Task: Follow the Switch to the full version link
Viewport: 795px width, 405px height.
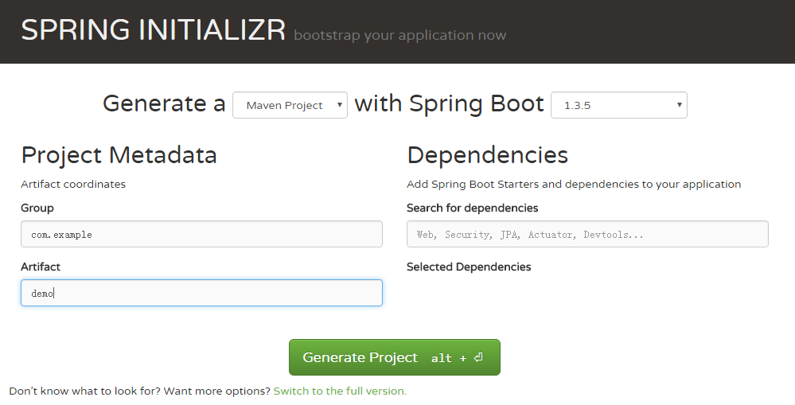Action: [340, 391]
